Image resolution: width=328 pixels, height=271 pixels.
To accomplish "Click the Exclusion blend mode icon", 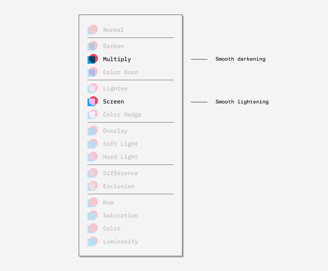I will pyautogui.click(x=93, y=186).
